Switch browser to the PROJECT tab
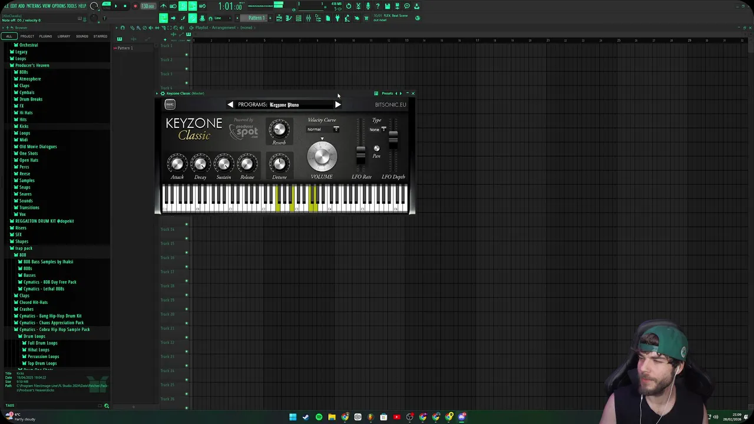 [27, 36]
